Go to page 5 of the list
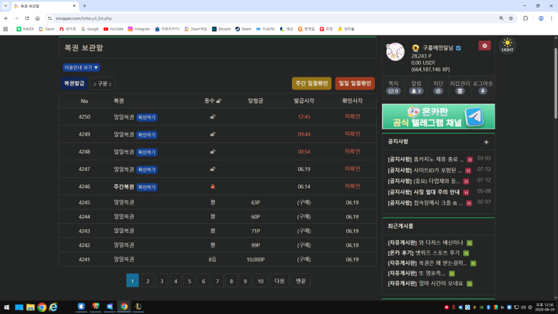Screen dimensions: 558x314 189,281
